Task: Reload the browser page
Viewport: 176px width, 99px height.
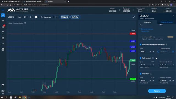Action: (7, 5)
